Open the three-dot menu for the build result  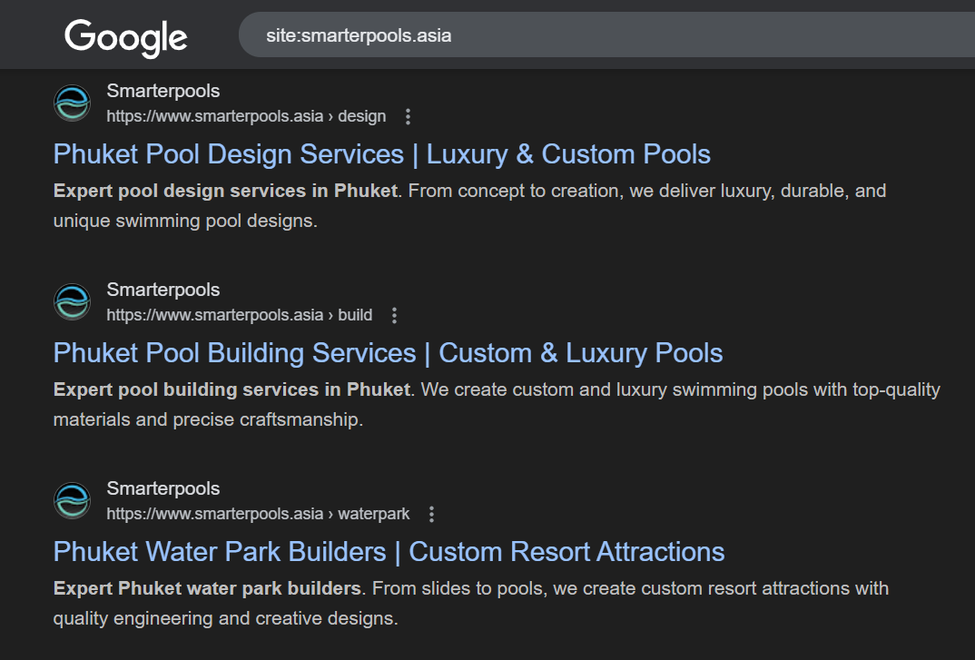click(394, 315)
